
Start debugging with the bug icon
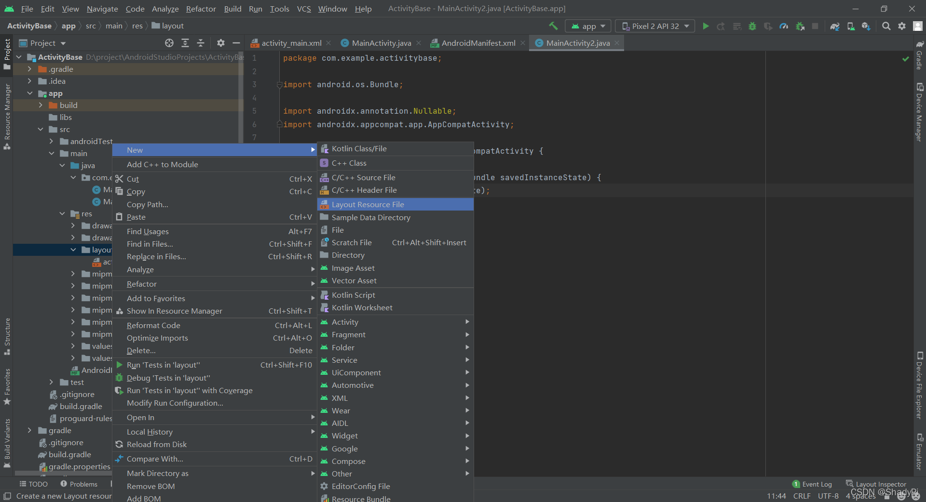[x=752, y=26]
